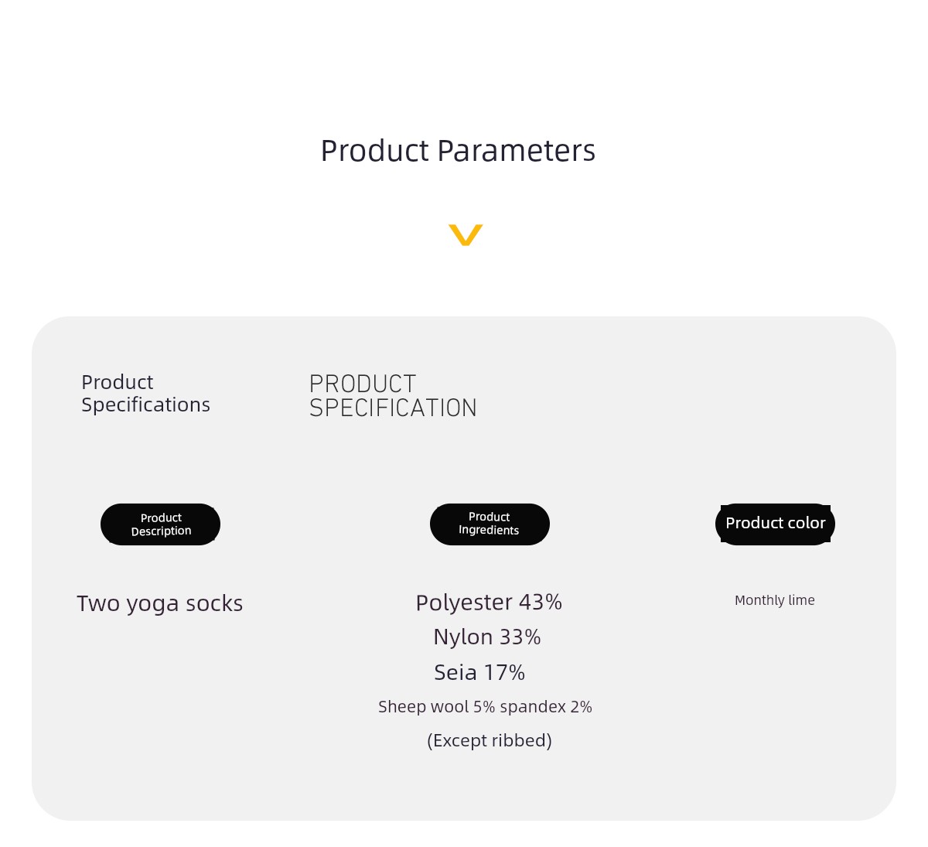Click the Seia 17% line

[479, 673]
